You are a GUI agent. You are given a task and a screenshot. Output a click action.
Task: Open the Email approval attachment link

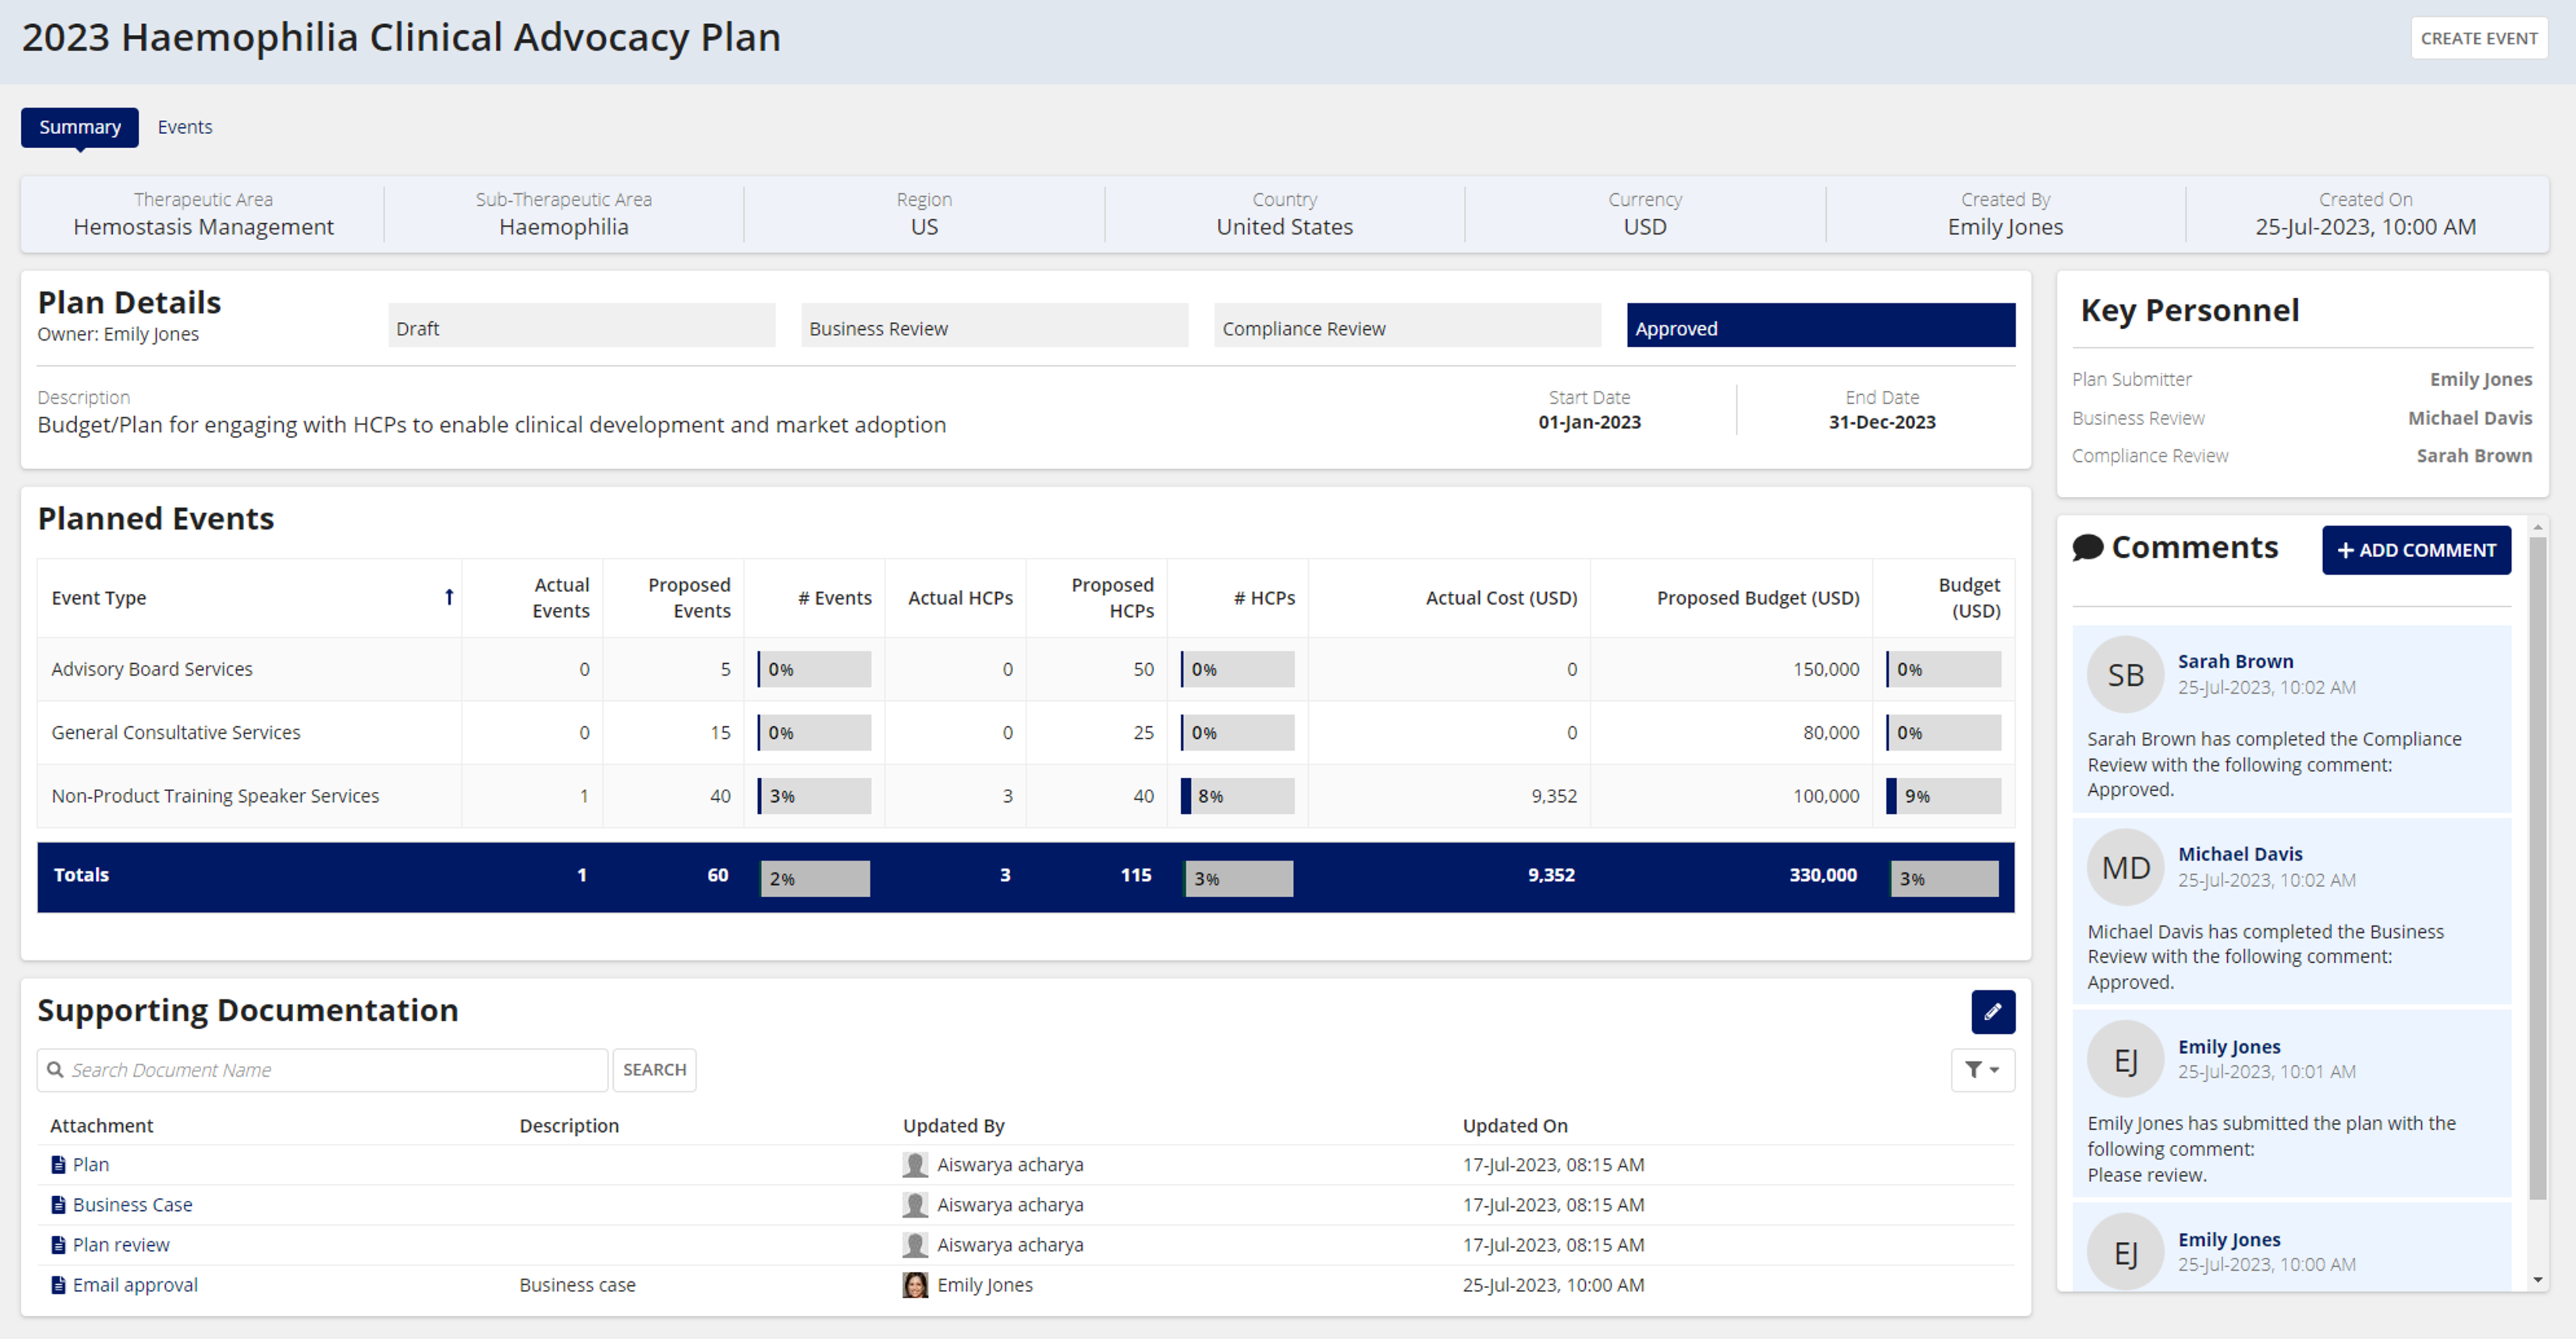pos(135,1284)
